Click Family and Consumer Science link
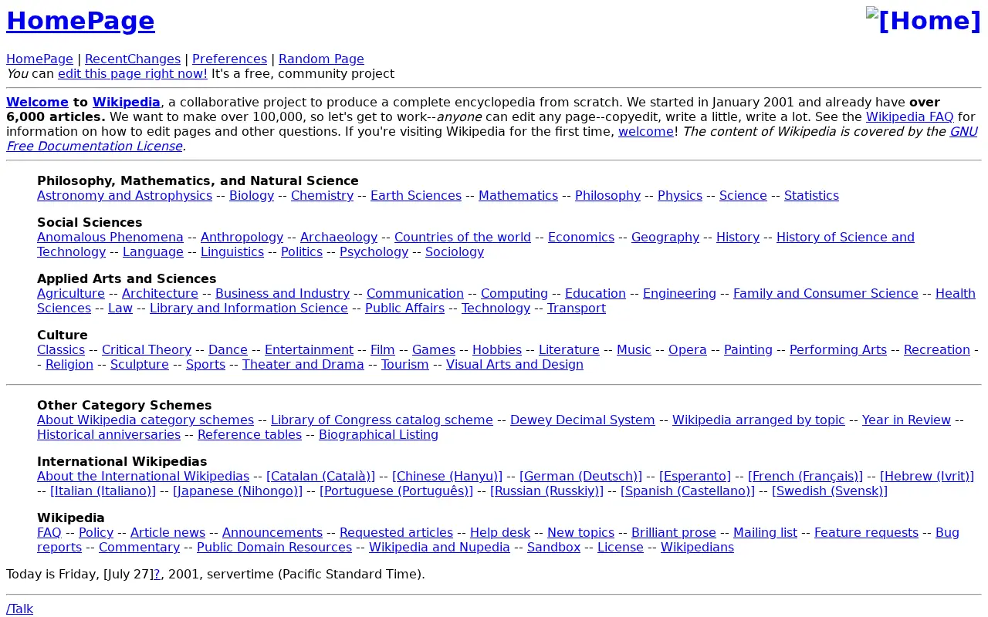Screen dimensions: 988x617 tap(825, 294)
